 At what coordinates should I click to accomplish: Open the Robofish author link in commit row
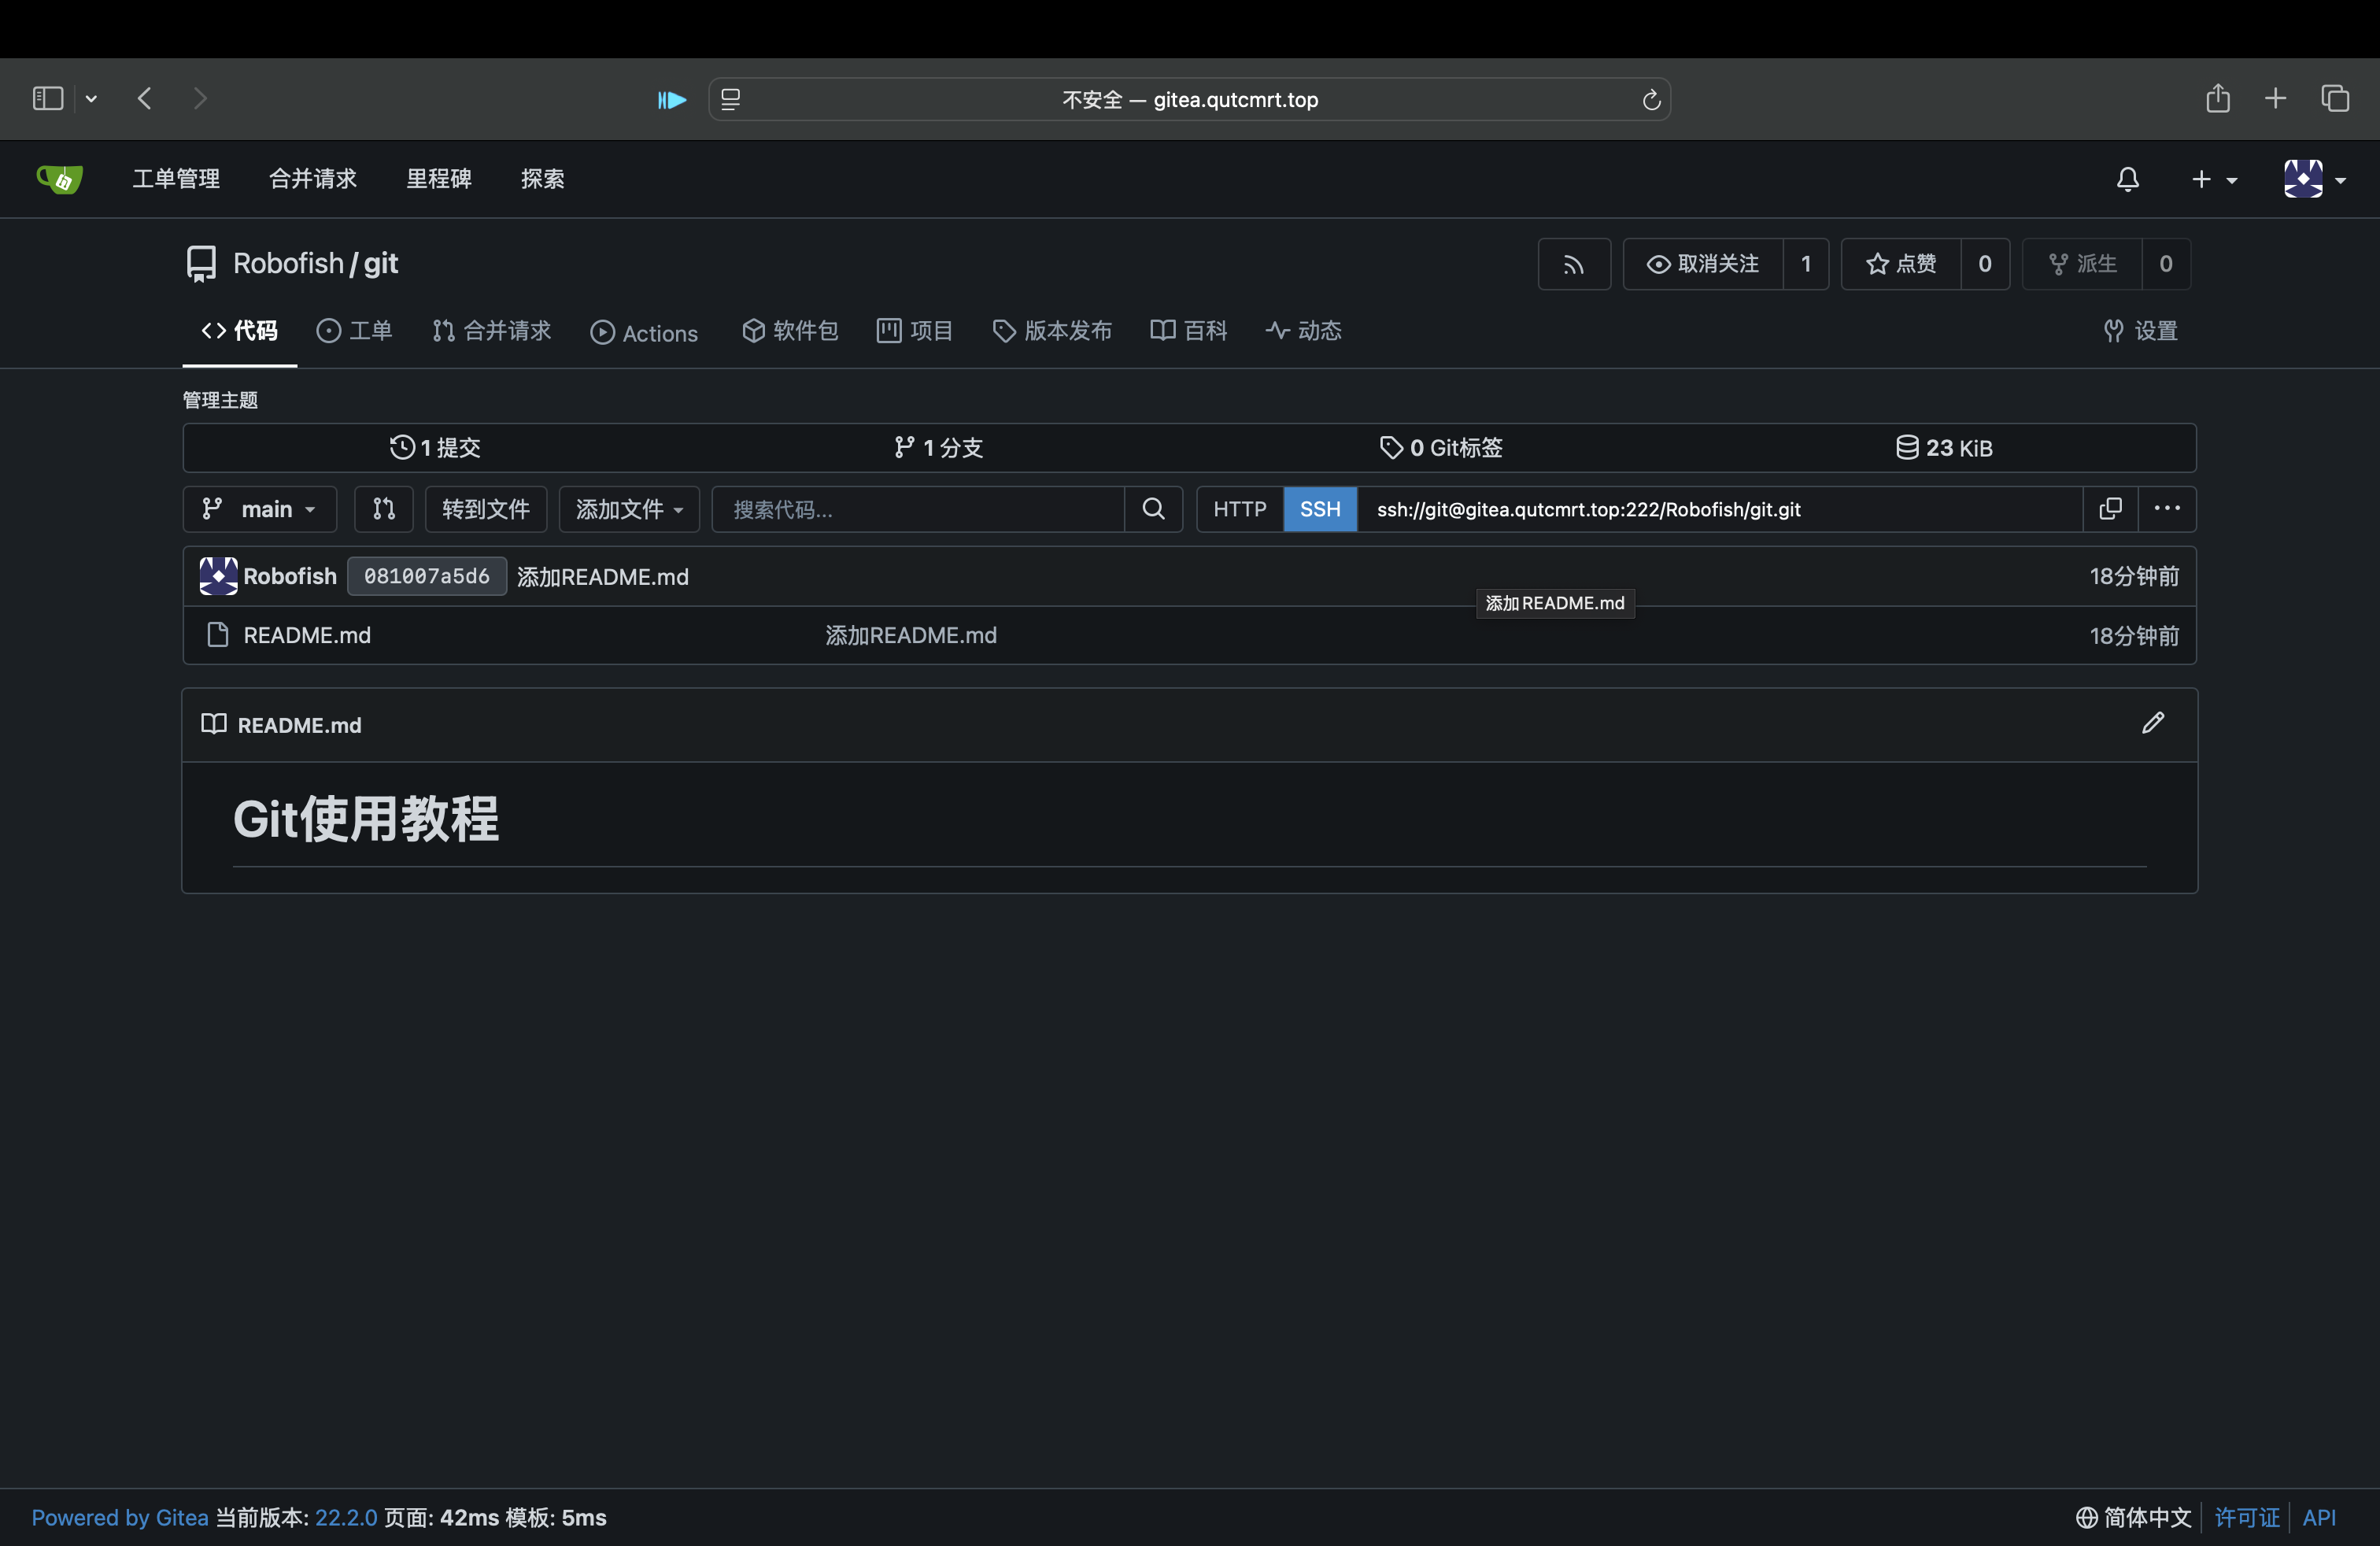tap(290, 577)
